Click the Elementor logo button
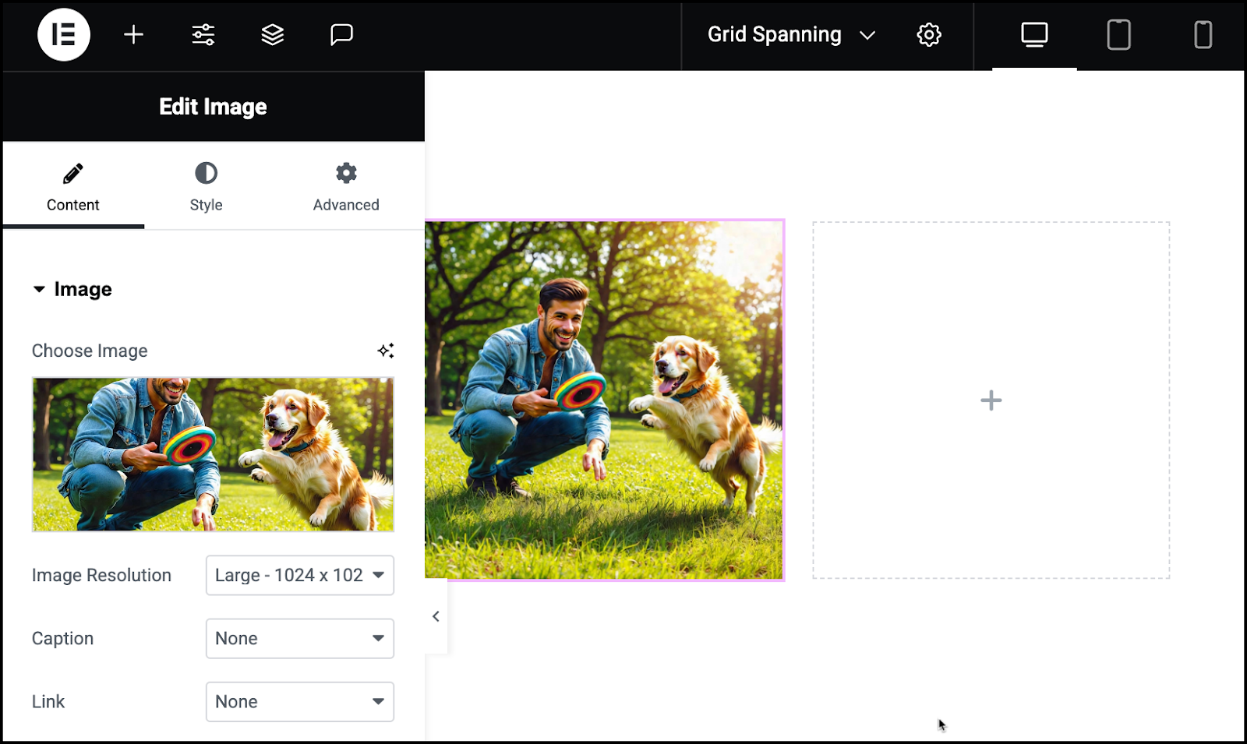Viewport: 1247px width, 744px height. point(64,35)
